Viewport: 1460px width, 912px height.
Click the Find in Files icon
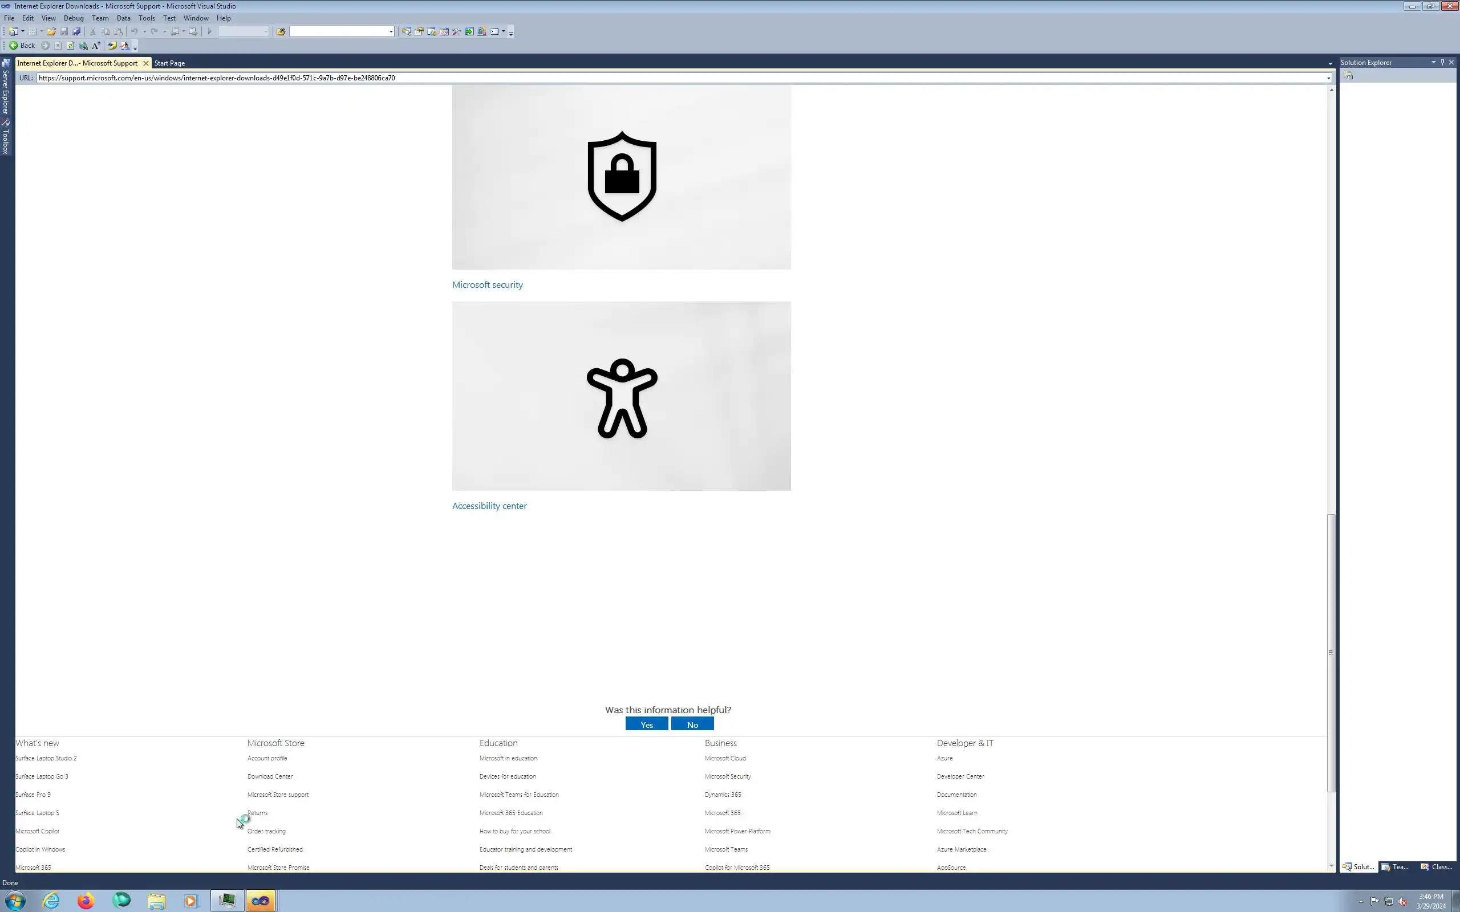pos(281,31)
